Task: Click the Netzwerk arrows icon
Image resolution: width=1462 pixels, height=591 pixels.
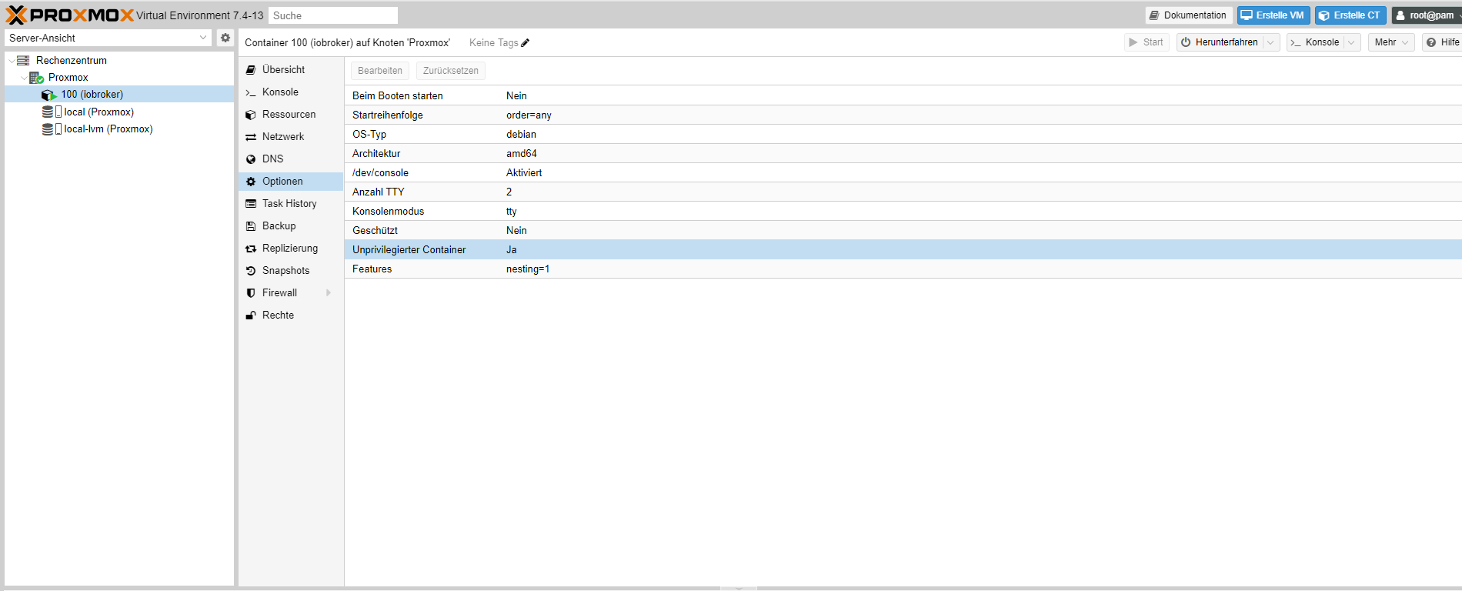Action: (x=251, y=137)
